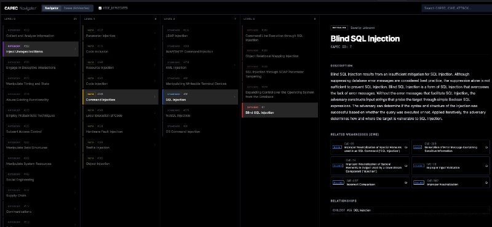Select Social Engineering category
This screenshot has height=227, width=492.
[x=41, y=177]
